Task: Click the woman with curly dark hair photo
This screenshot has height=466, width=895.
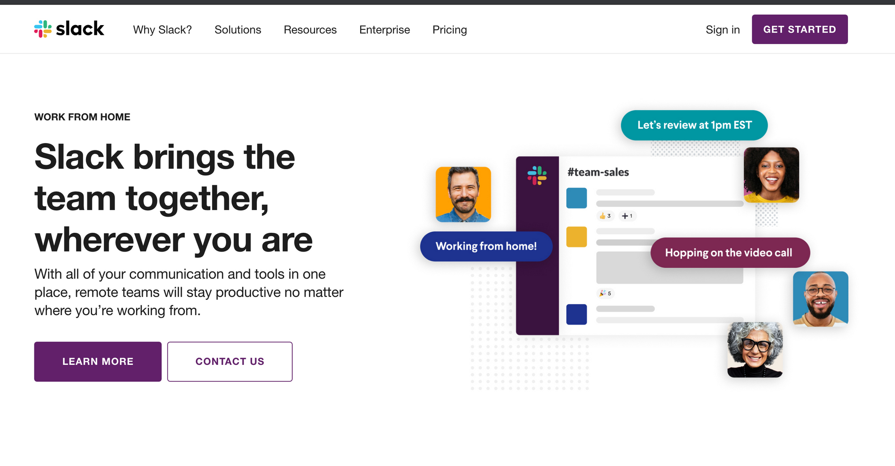Action: click(771, 175)
